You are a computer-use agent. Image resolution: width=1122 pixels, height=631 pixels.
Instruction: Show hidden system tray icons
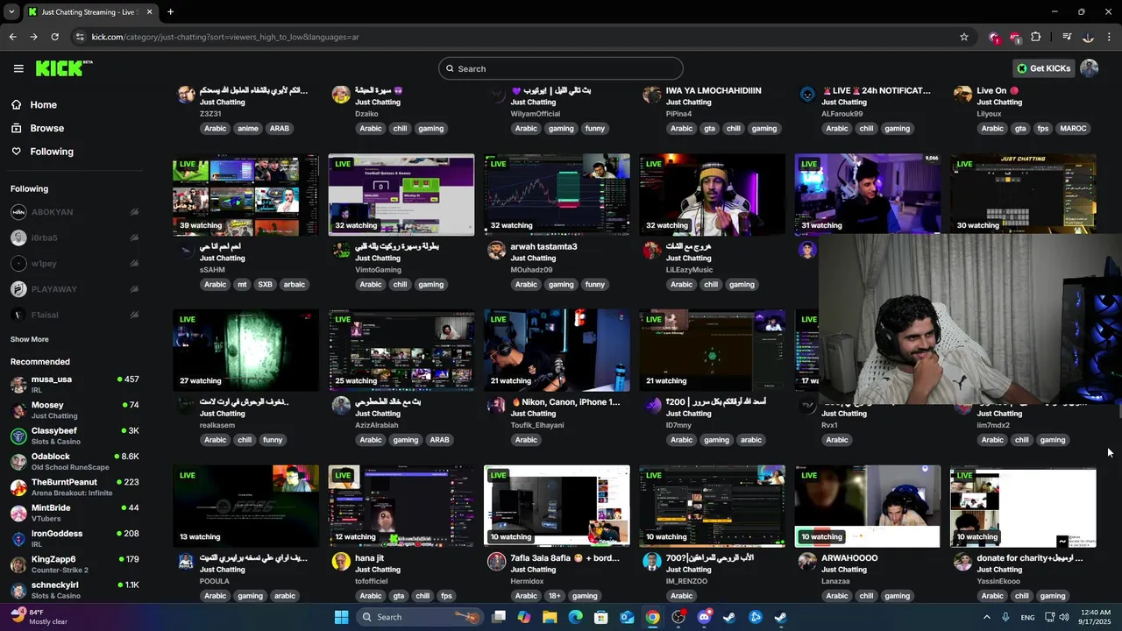987,617
